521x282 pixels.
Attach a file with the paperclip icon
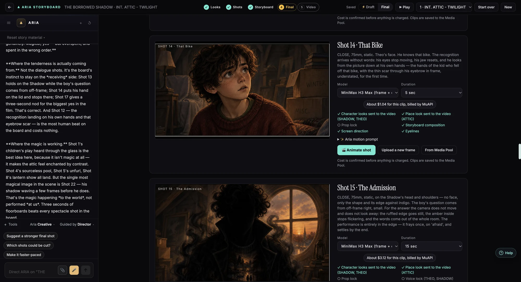[x=63, y=270]
